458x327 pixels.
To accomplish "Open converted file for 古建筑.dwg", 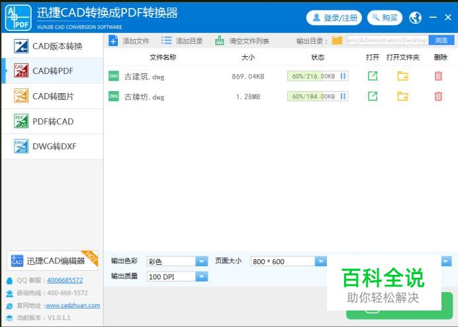I will (x=373, y=76).
